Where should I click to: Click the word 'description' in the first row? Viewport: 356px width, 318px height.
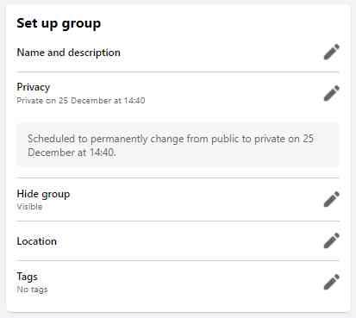point(94,53)
